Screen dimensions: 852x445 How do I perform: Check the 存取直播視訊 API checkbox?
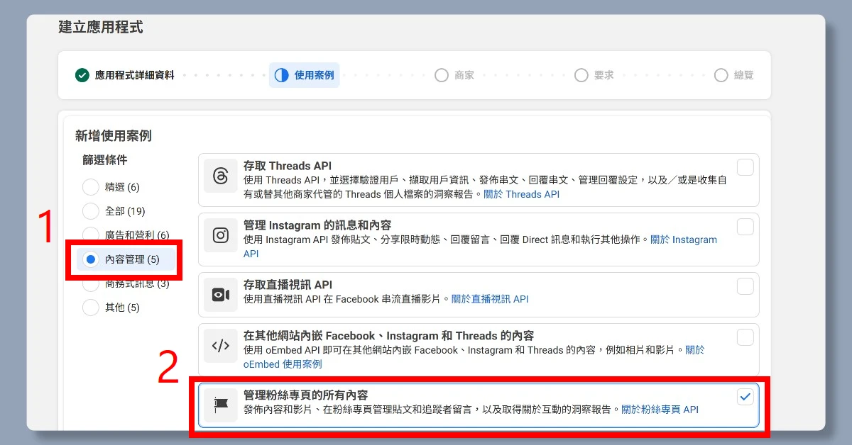tap(745, 286)
